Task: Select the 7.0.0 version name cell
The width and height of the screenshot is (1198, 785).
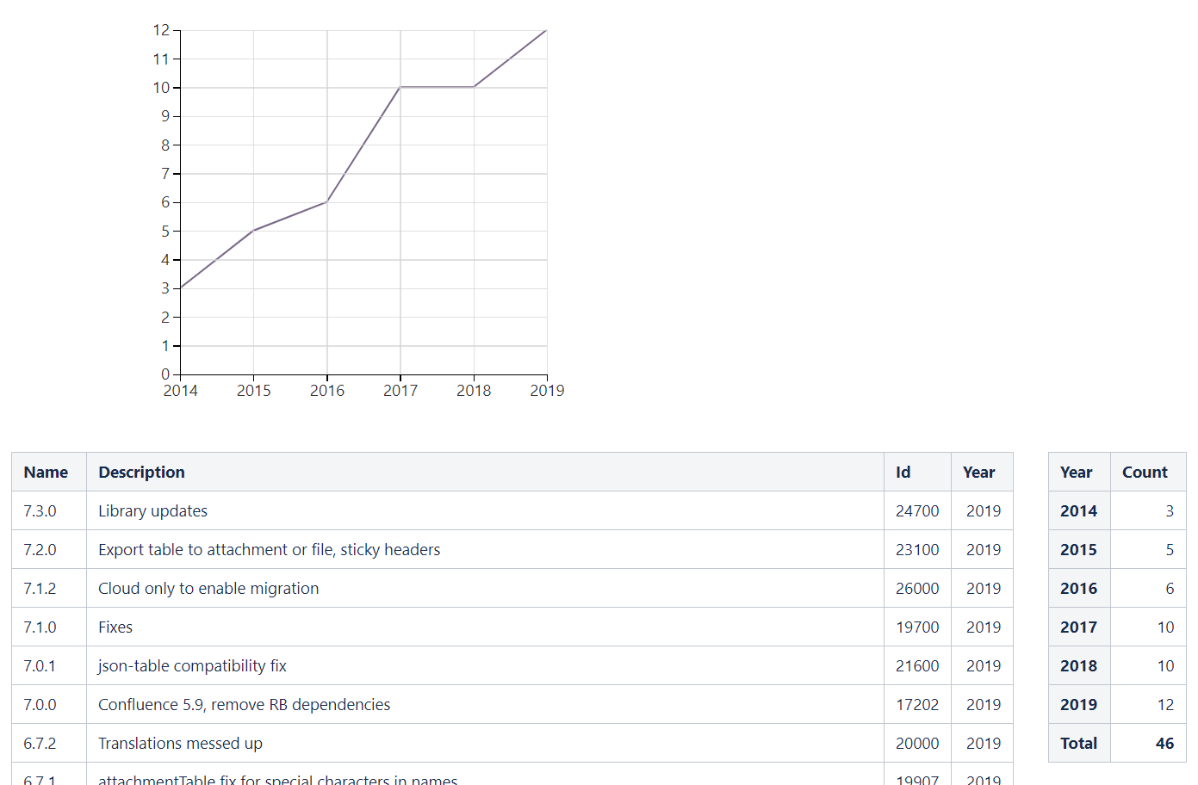Action: pyautogui.click(x=40, y=704)
